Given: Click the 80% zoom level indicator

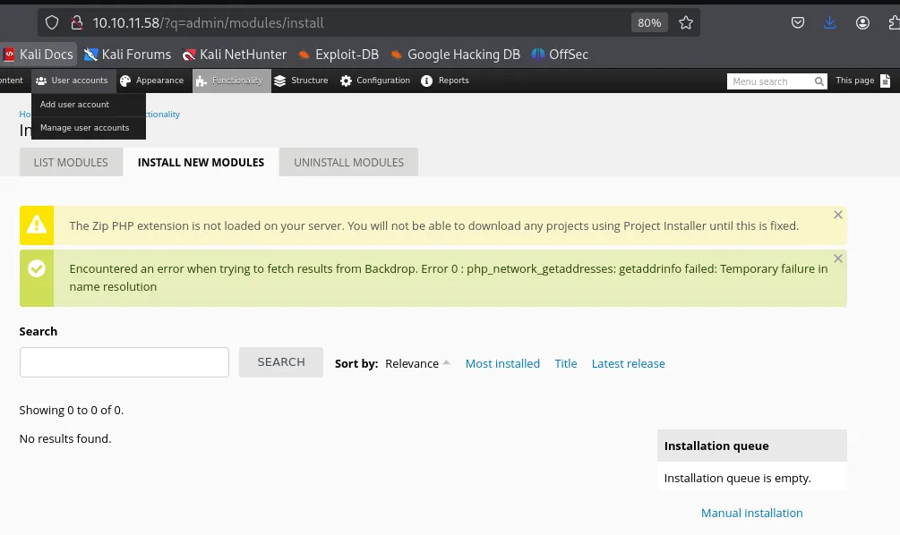Looking at the screenshot, I should [649, 23].
